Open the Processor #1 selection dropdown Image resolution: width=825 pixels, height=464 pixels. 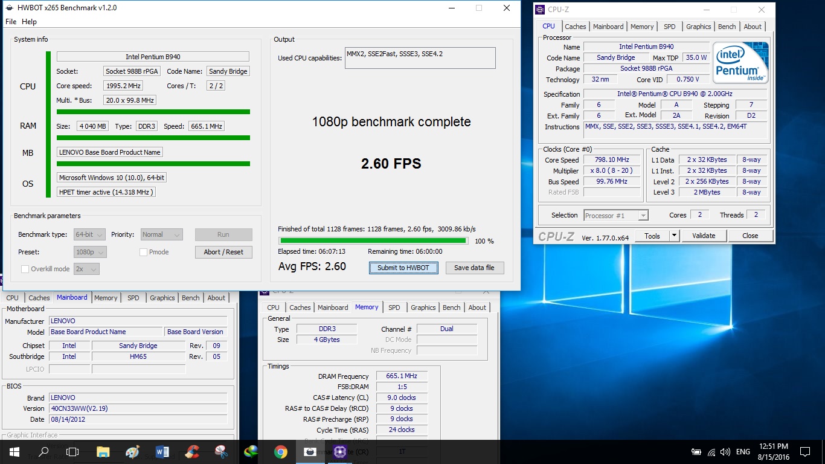[616, 215]
